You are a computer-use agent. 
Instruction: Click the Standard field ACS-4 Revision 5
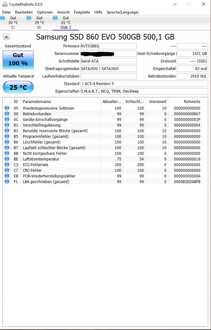pyautogui.click(x=144, y=84)
